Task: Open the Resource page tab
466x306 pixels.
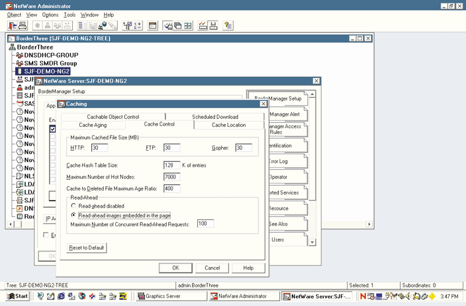Action: coord(288,208)
